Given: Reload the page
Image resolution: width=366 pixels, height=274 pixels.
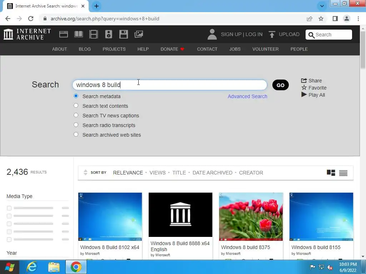Looking at the screenshot, I should (x=31, y=19).
